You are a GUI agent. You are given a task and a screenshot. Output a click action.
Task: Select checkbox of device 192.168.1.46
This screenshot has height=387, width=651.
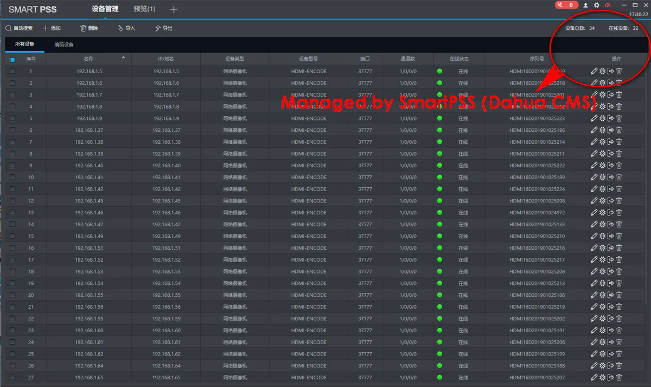click(x=12, y=213)
